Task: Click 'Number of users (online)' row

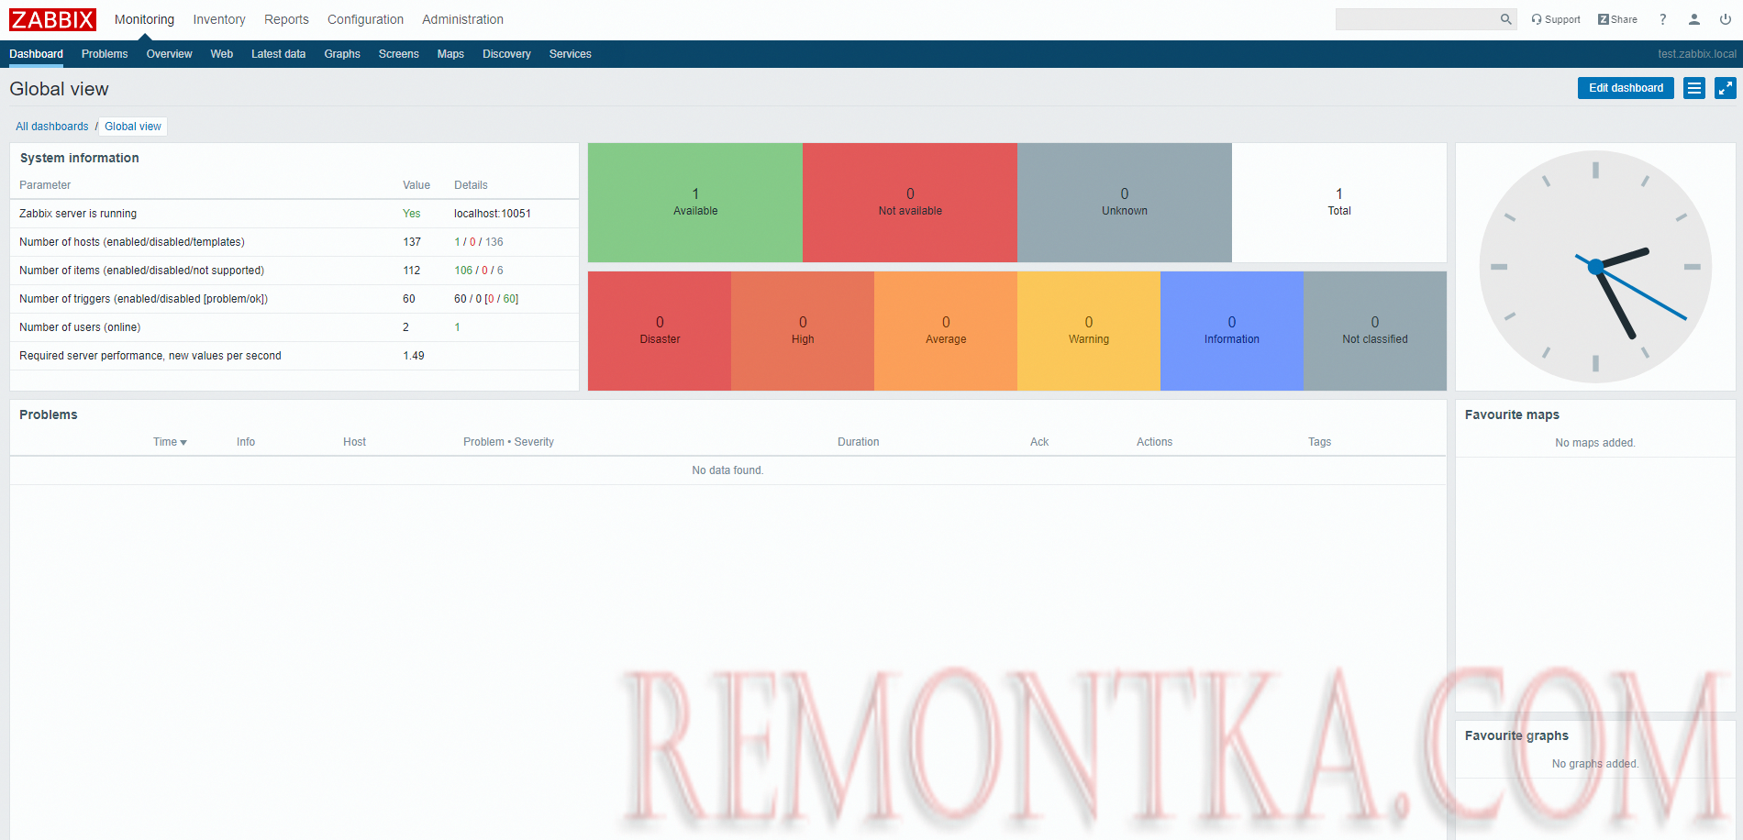Action: 294,327
